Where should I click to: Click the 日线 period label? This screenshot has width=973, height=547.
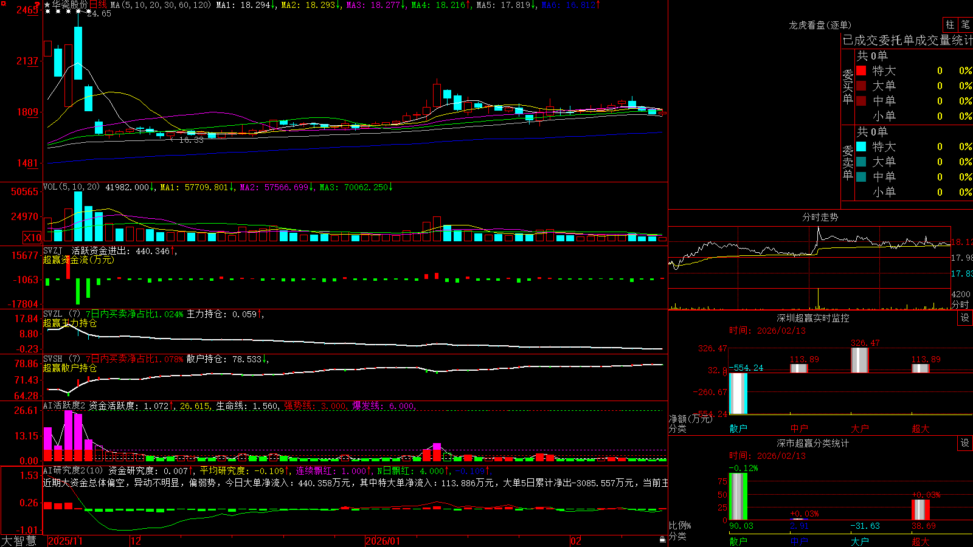pyautogui.click(x=98, y=5)
